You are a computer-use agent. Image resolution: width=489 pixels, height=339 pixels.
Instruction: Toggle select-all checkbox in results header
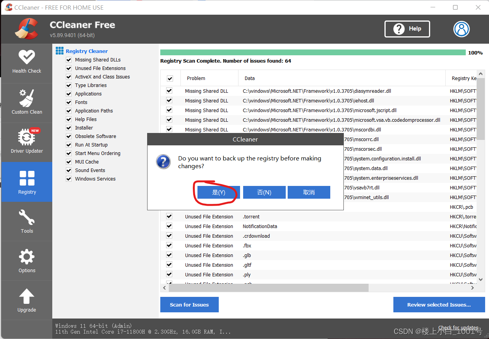[170, 78]
